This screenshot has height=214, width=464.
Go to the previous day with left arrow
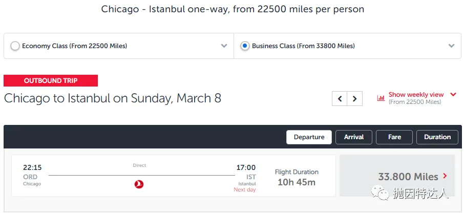[x=340, y=99]
